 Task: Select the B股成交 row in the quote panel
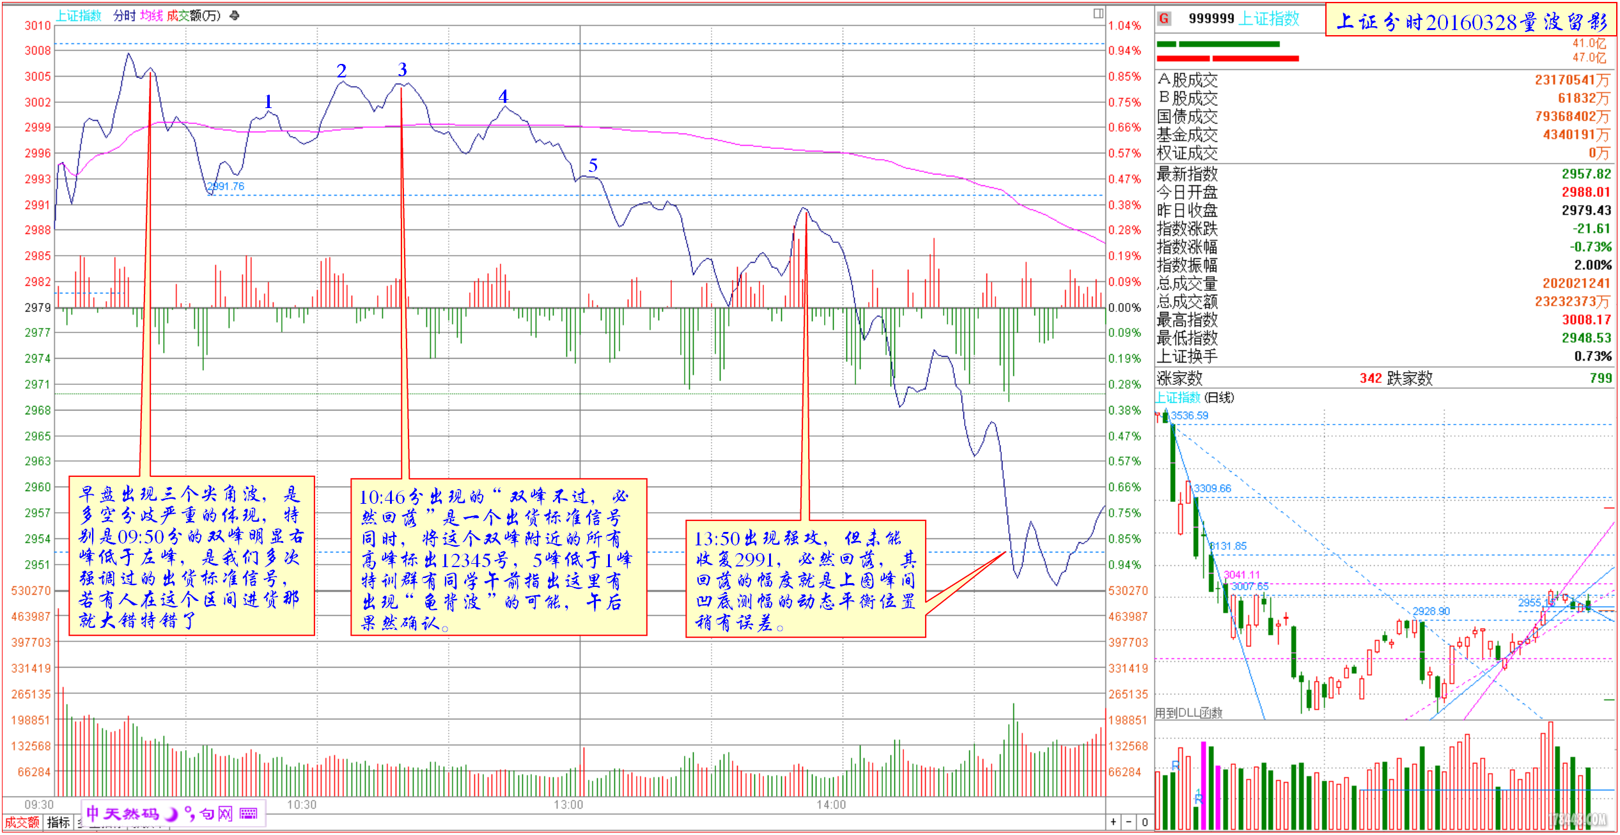[x=1384, y=98]
